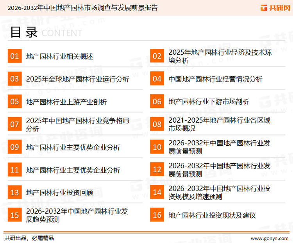Select the 2021-2025年地产园林行业各区域市场概况 entry
The width and height of the screenshot is (293, 243).
(x=219, y=124)
